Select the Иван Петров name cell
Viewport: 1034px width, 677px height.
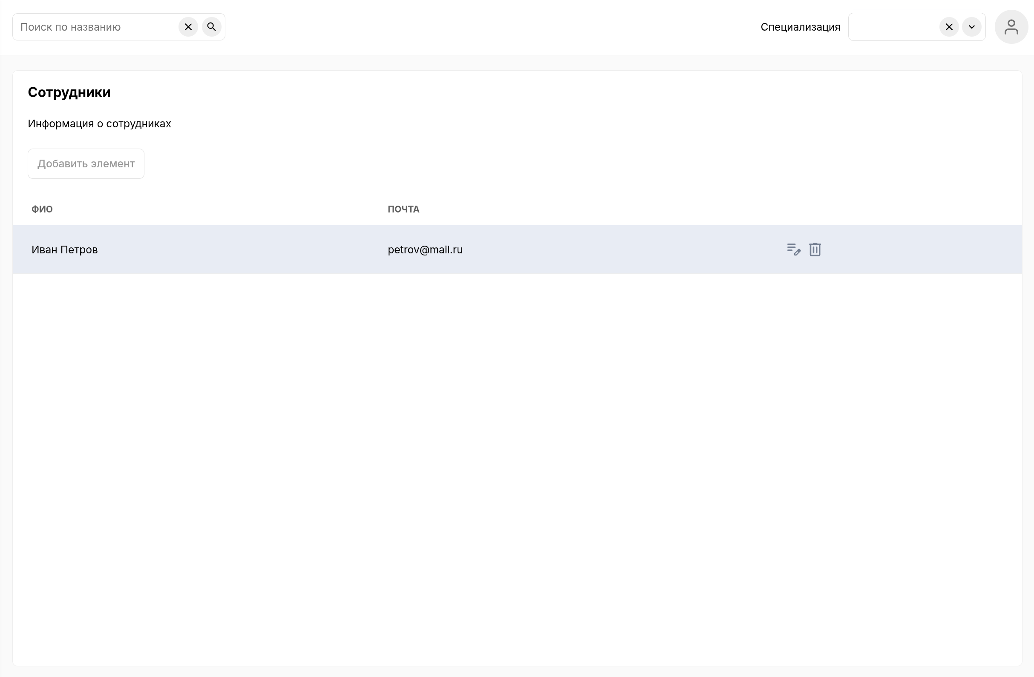coord(65,250)
